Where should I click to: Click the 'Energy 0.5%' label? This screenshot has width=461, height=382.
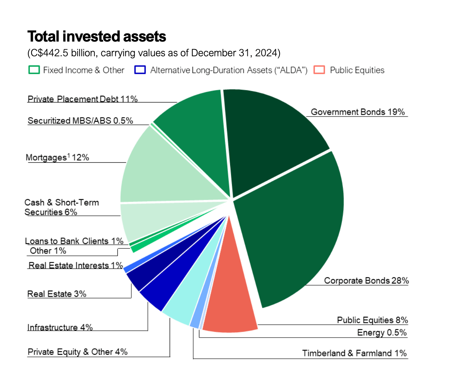[x=382, y=333]
